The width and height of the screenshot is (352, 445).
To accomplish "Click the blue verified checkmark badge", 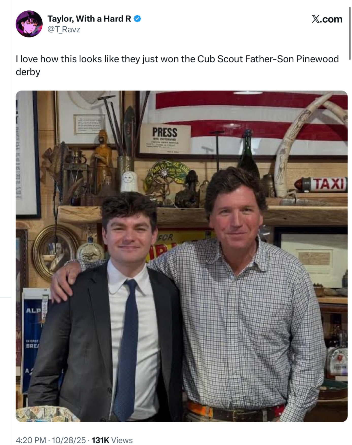I will 137,19.
